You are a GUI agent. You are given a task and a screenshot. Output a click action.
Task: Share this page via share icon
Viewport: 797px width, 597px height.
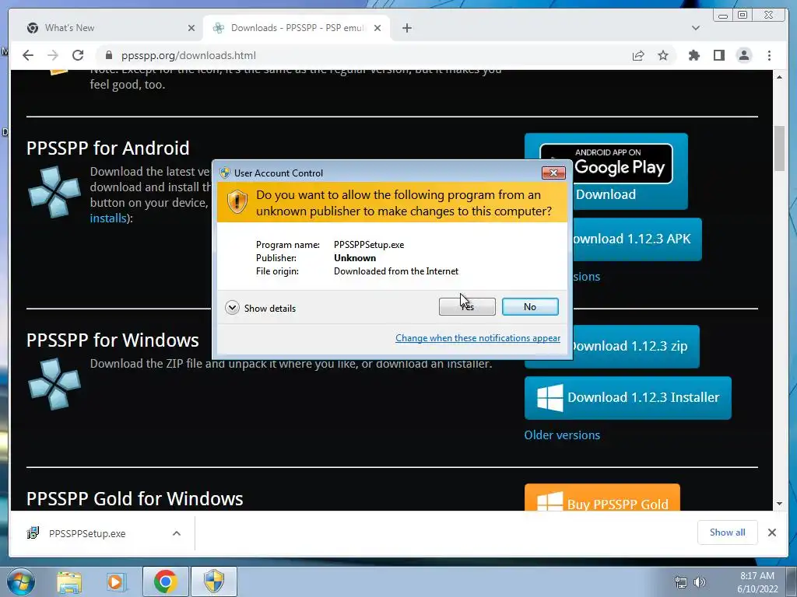(638, 55)
